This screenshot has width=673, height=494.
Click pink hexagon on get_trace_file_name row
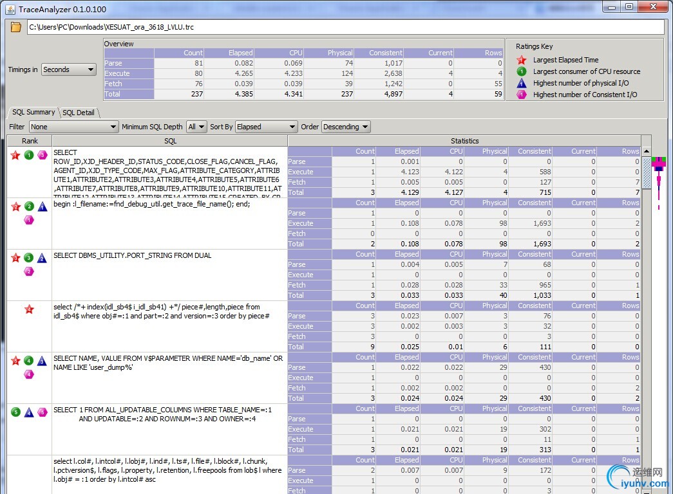29,220
